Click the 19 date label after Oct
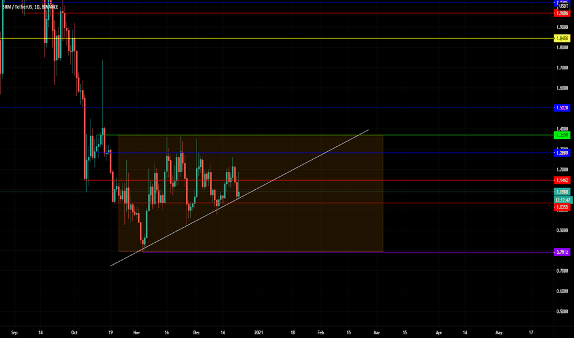The image size is (574, 338). 111,332
